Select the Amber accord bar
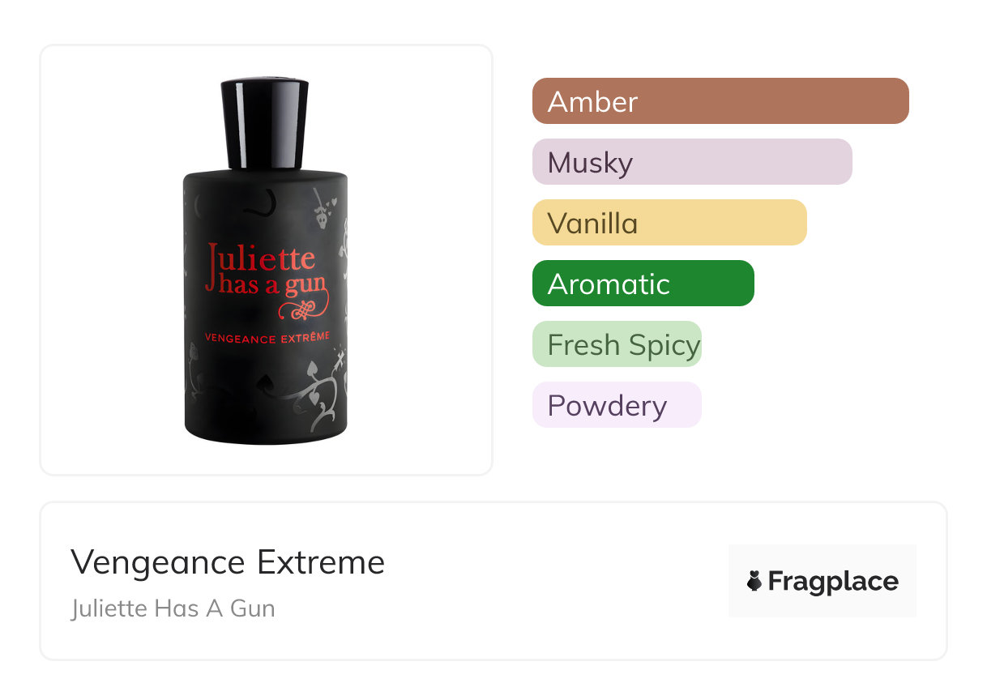The image size is (987, 700). 720,101
